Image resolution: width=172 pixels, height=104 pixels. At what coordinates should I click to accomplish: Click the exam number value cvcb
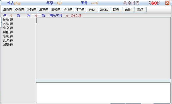click(x=95, y=3)
